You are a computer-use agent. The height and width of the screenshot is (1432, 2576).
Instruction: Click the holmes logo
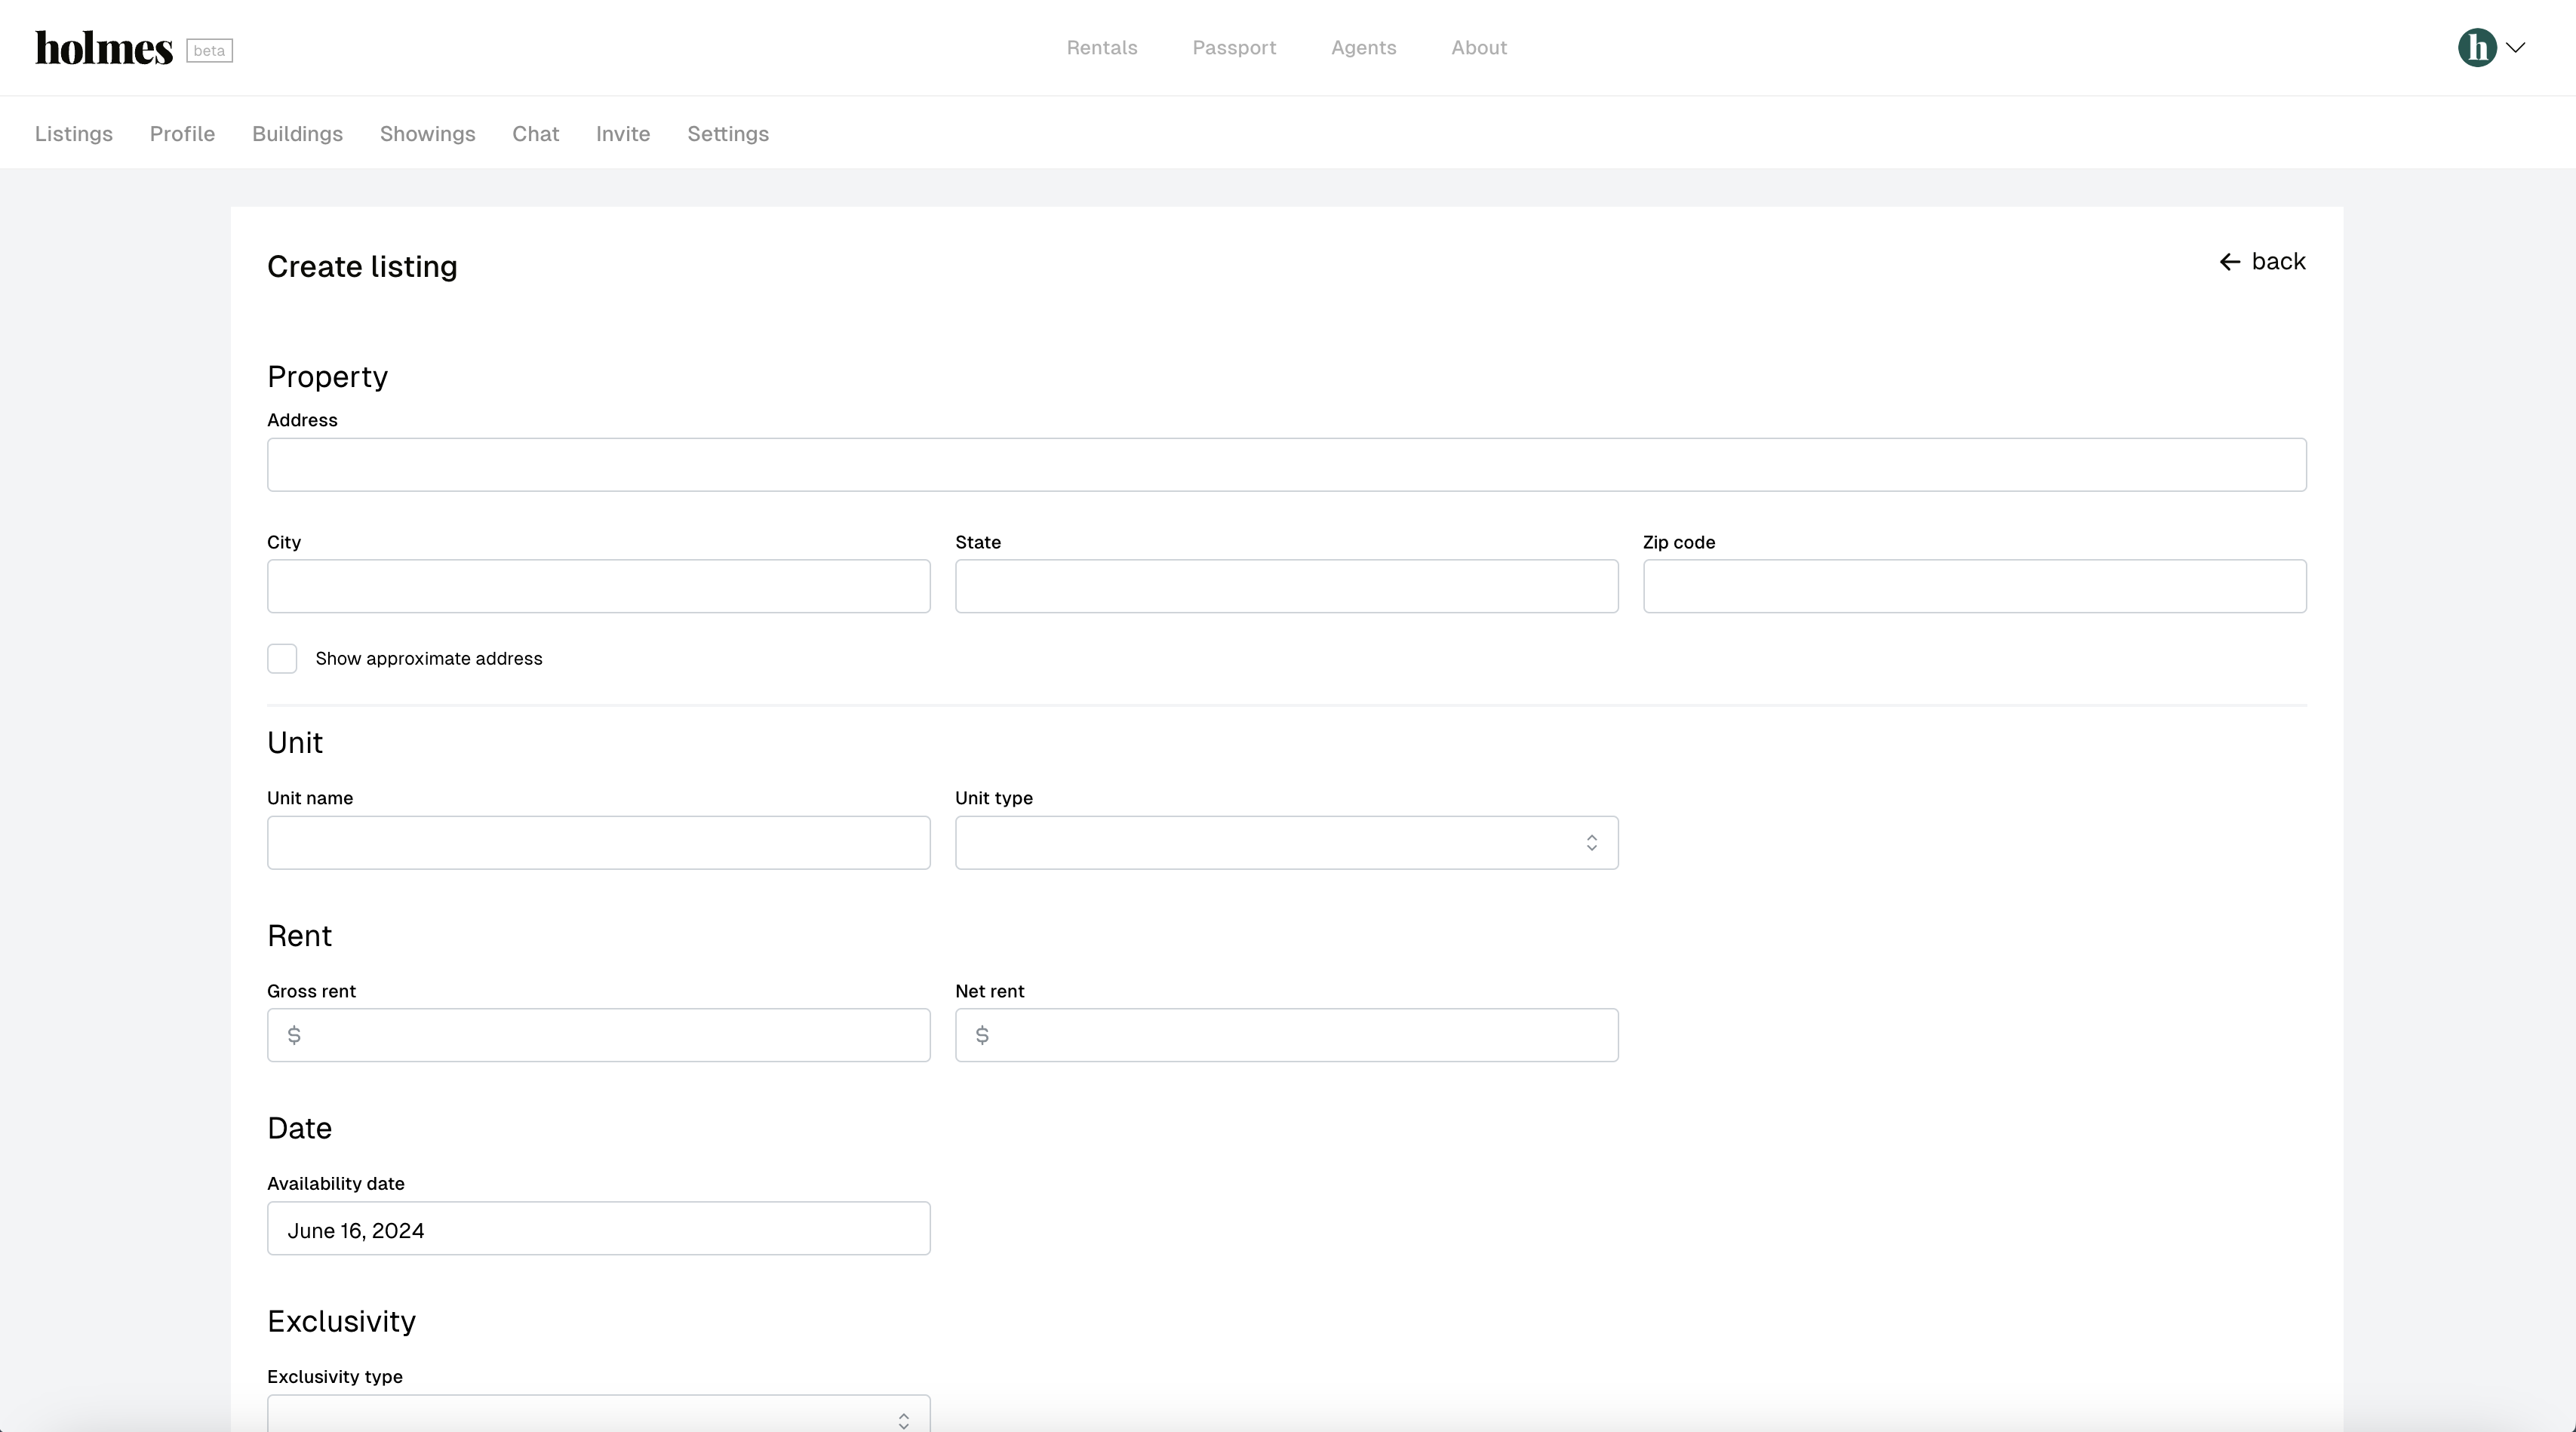pyautogui.click(x=104, y=48)
